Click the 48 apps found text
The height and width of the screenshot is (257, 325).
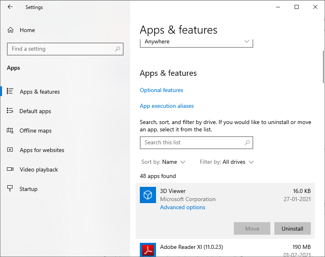tap(158, 176)
